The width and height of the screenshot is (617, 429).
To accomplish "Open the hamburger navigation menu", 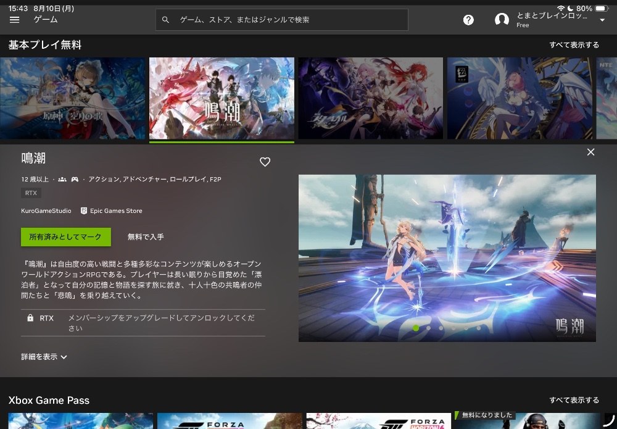I will [x=15, y=20].
